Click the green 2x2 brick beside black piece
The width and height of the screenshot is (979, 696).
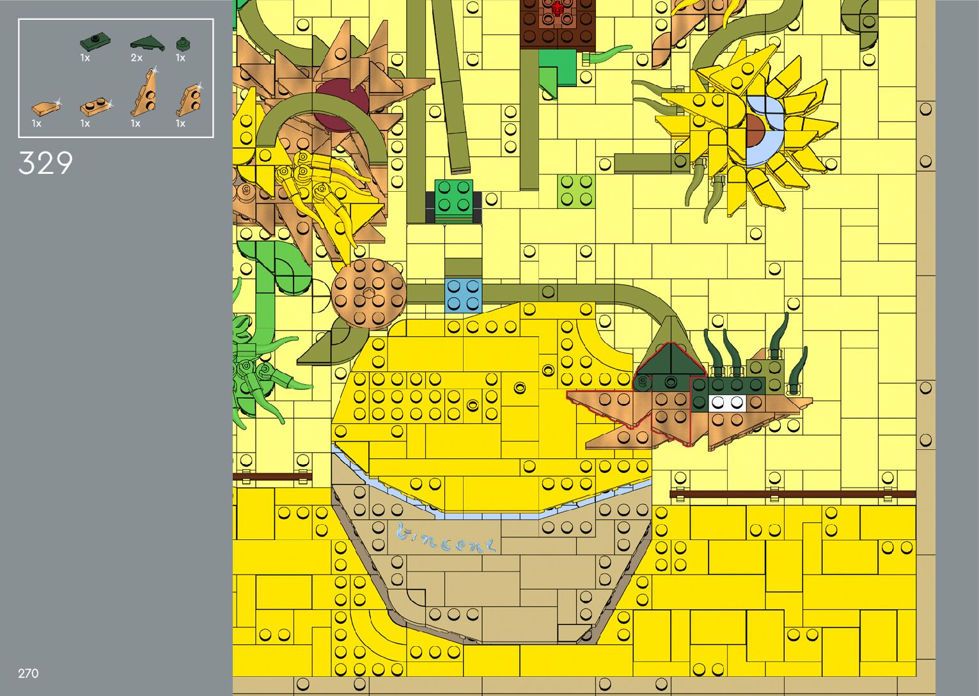454,197
